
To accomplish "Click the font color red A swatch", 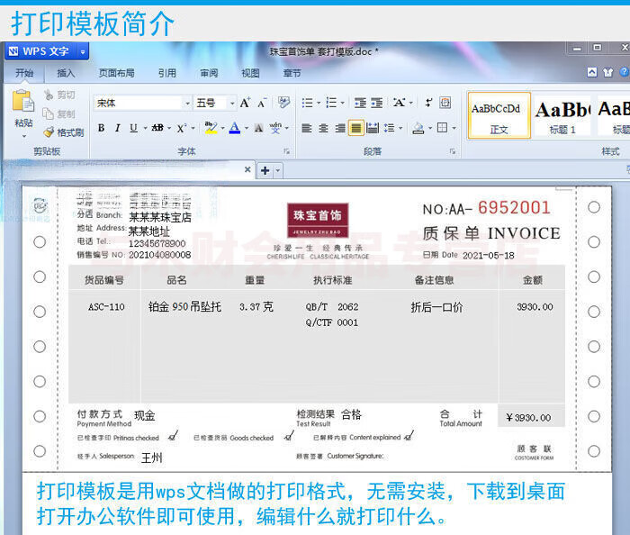I will point(234,128).
